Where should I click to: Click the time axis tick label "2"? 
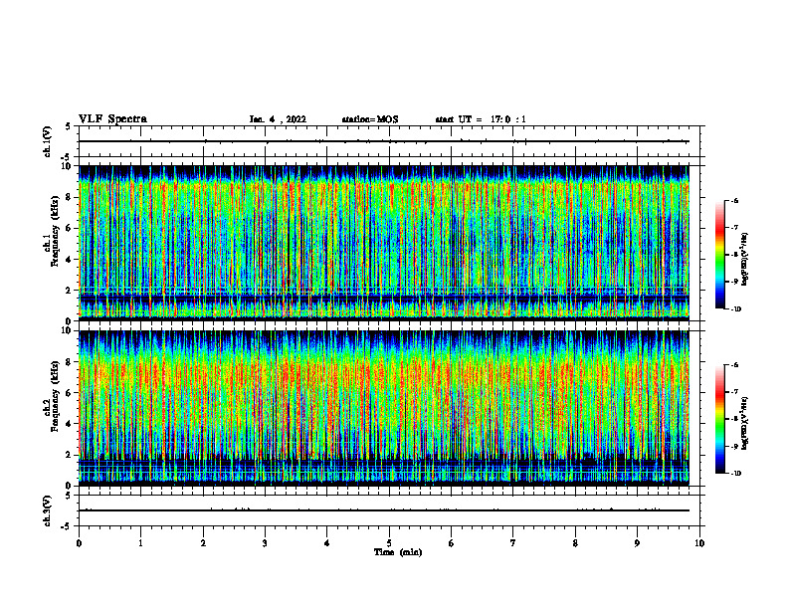(x=203, y=542)
